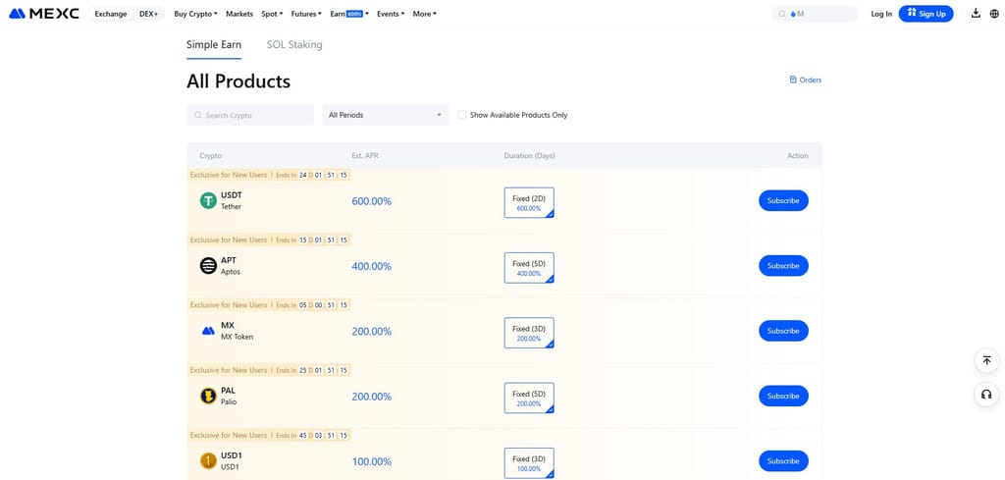Click the Orders document icon
Screen dimensions: 1005x480
click(793, 80)
